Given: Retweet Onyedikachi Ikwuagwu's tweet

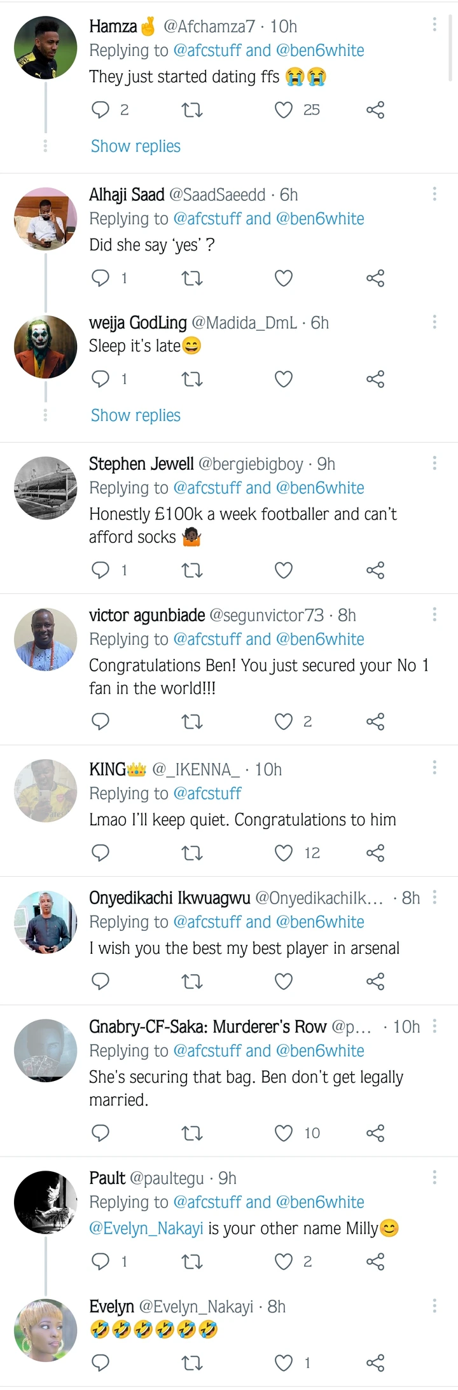Looking at the screenshot, I should (x=192, y=982).
